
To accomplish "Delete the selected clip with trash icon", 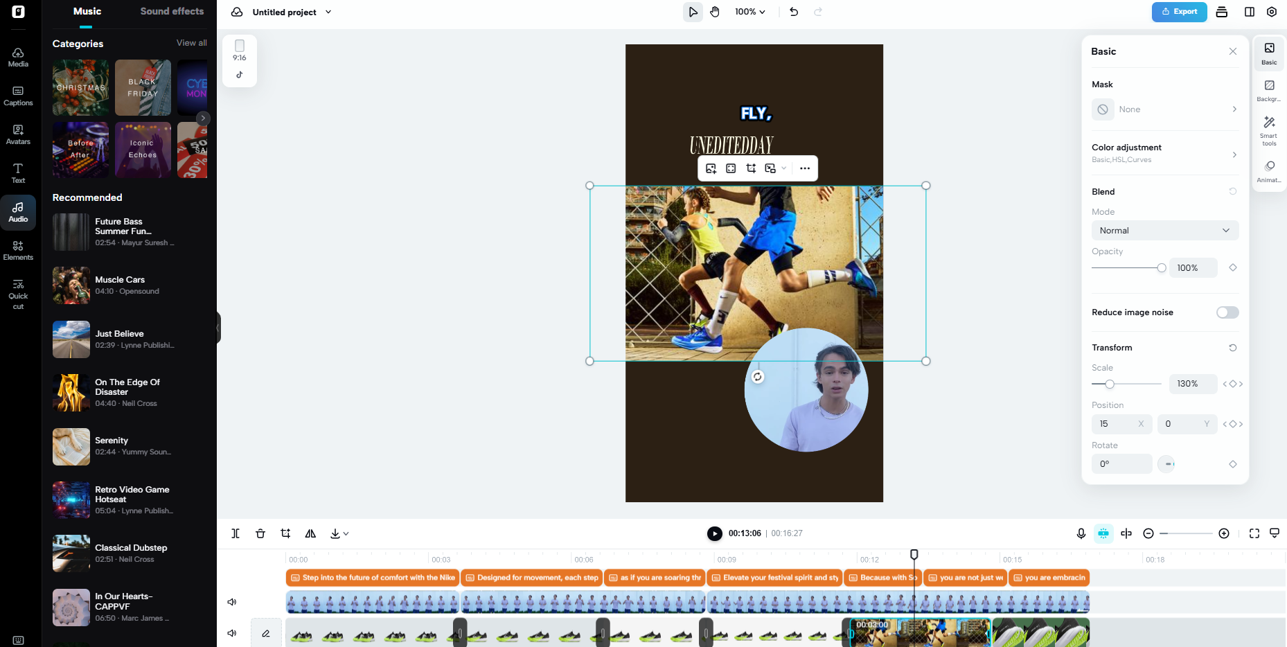I will coord(260,533).
